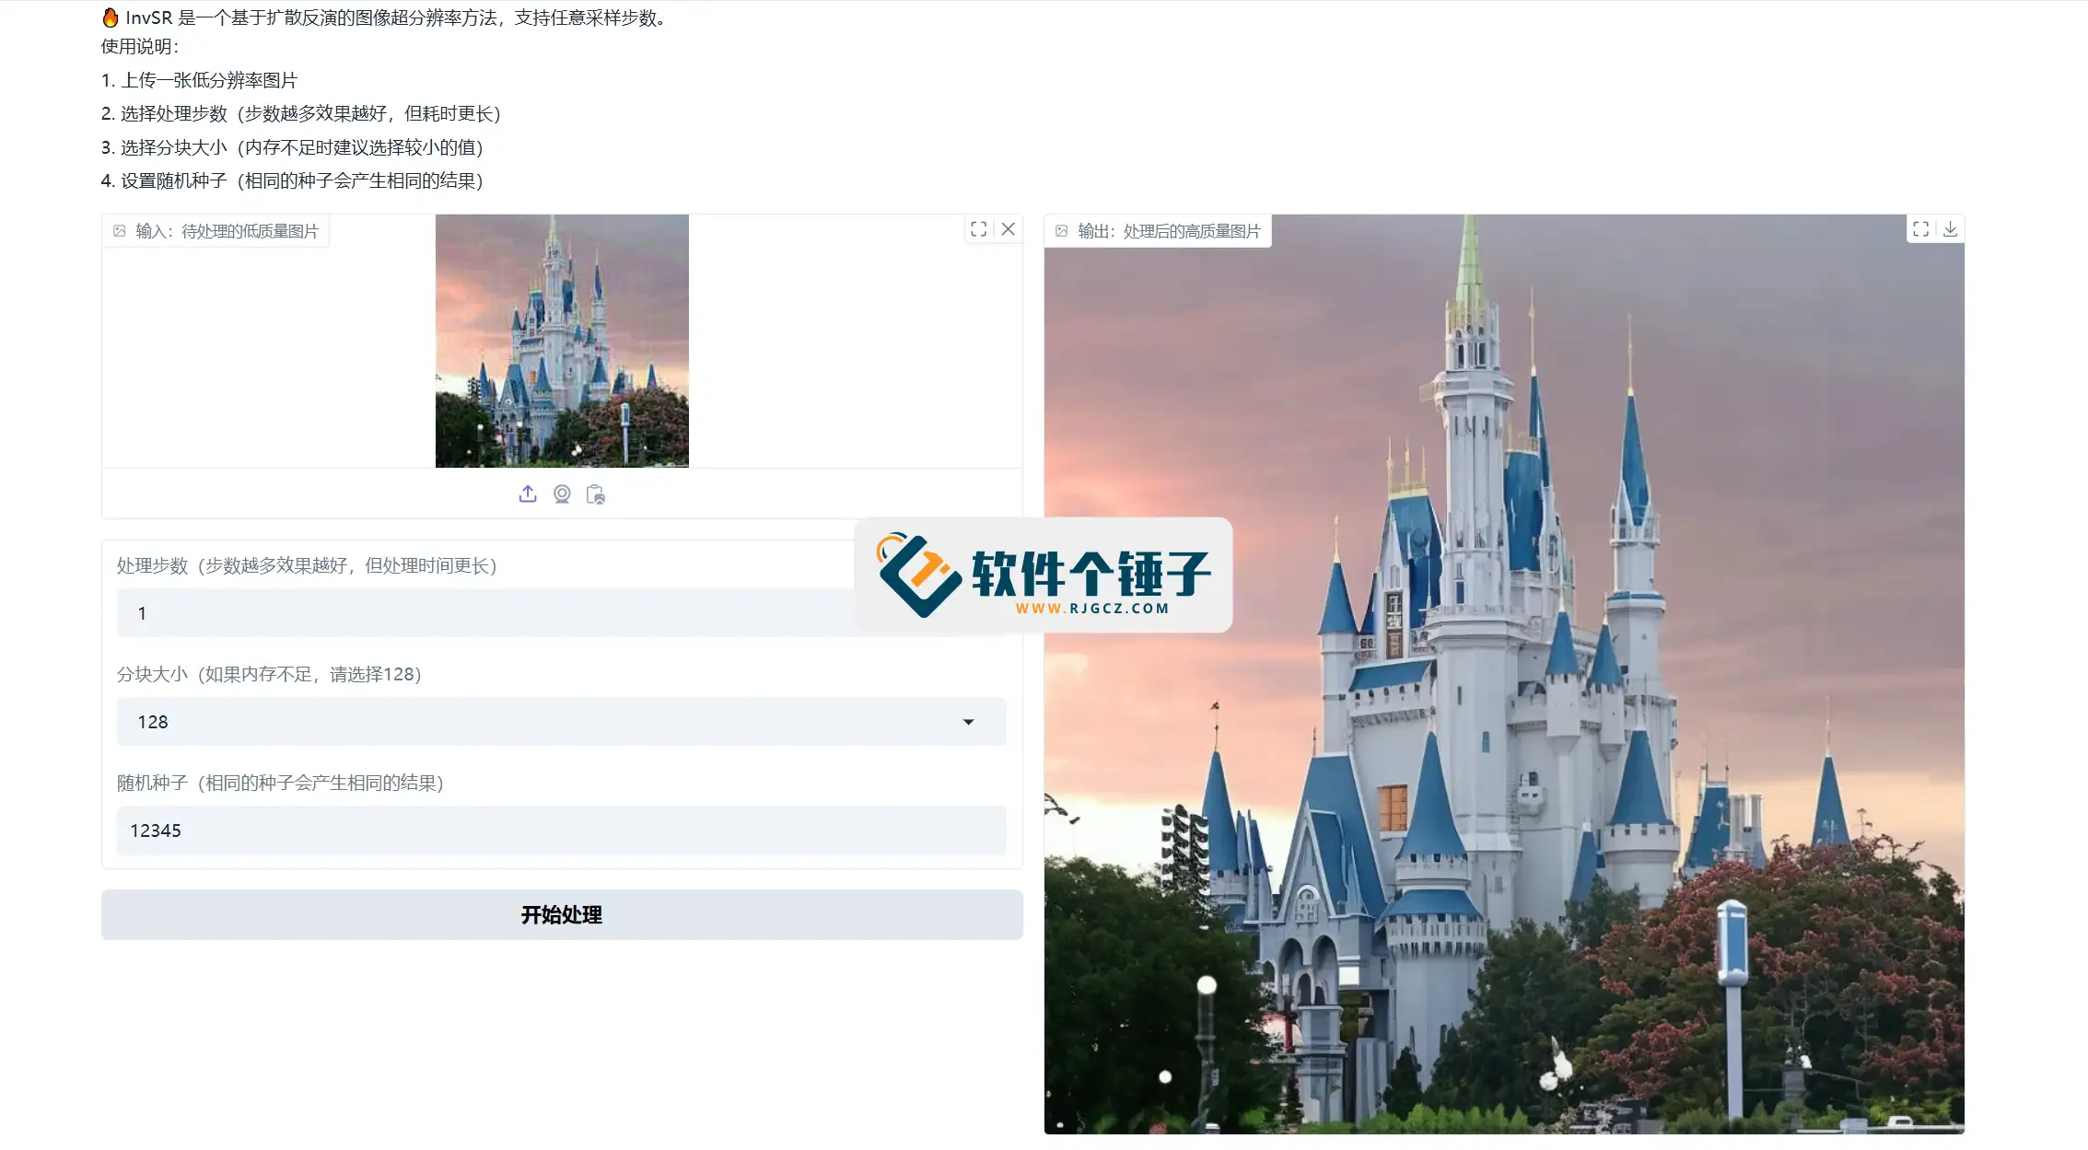Paste image from clipboard icon
Image resolution: width=2088 pixels, height=1150 pixels.
pyautogui.click(x=596, y=494)
